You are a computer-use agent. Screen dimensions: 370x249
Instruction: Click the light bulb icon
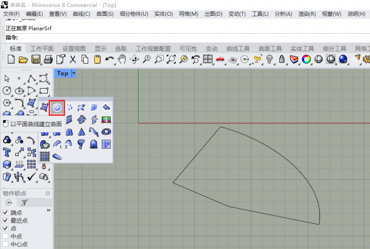tap(269, 59)
